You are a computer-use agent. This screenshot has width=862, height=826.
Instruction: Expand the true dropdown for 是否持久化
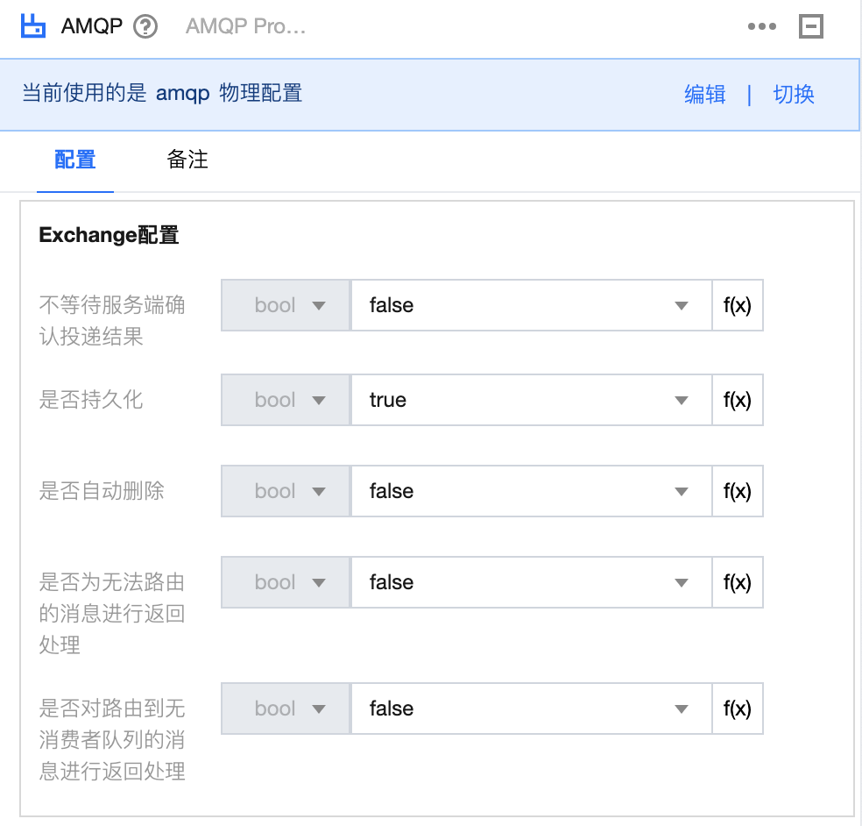coord(530,399)
